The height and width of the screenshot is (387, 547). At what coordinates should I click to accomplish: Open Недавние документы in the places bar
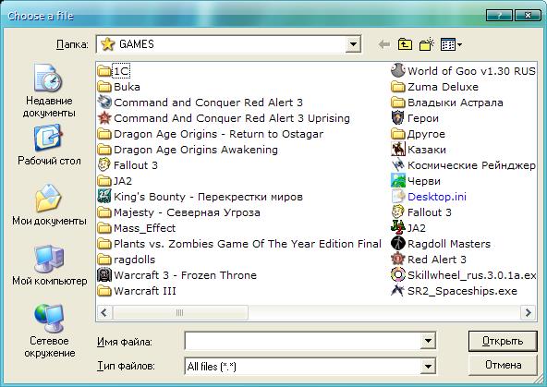(49, 91)
